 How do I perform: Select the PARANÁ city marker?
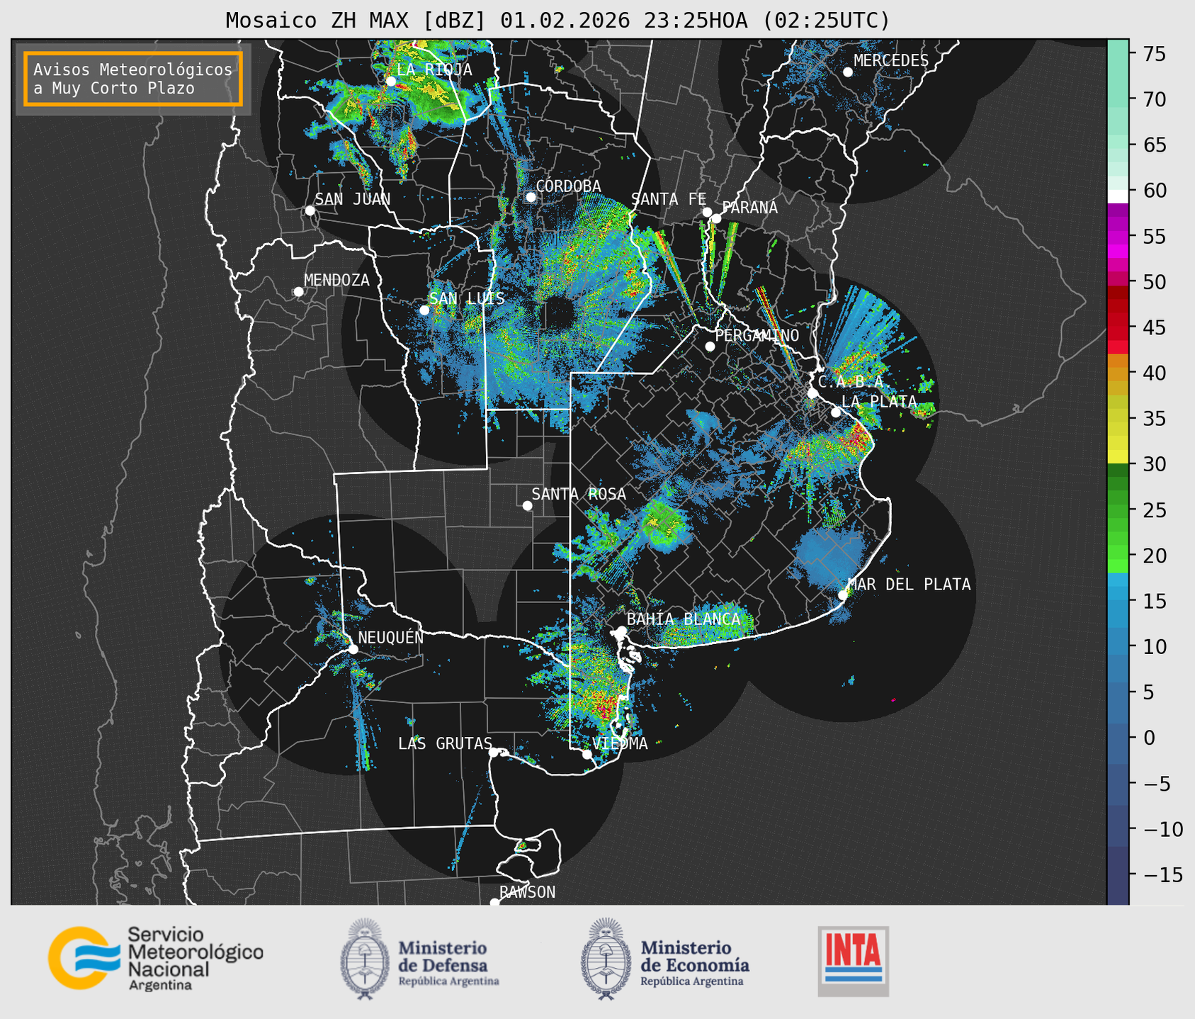(716, 218)
